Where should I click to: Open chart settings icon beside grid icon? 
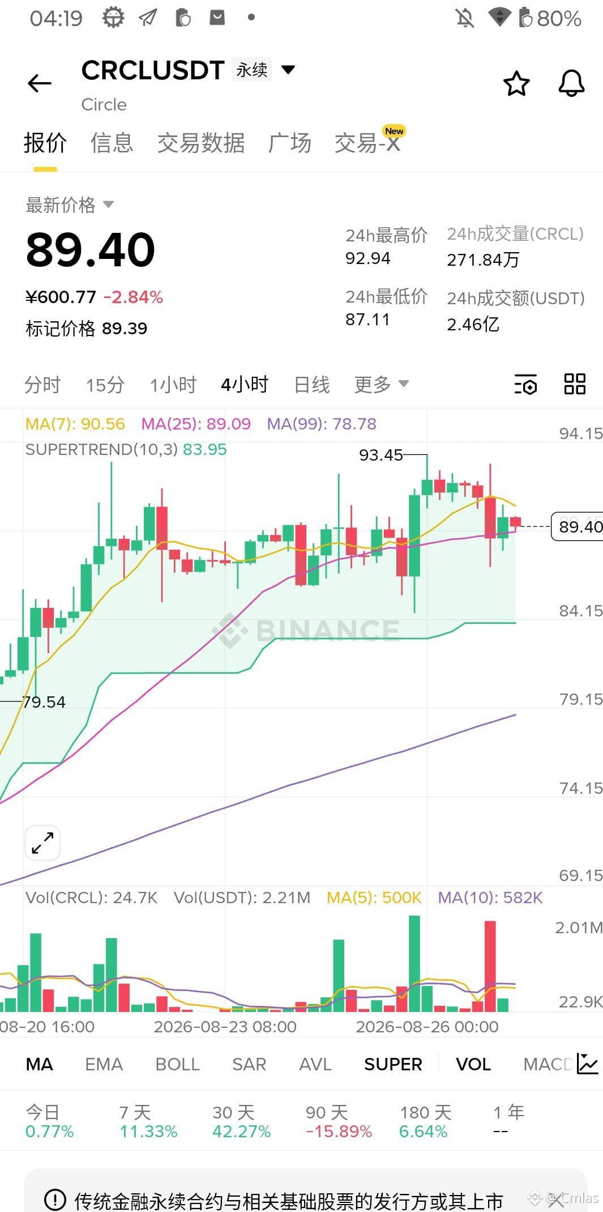point(525,384)
